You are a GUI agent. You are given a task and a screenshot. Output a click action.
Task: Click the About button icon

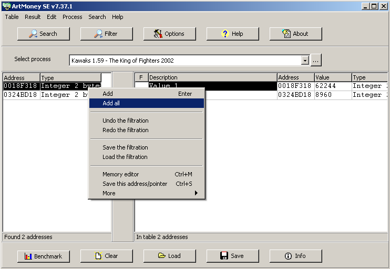[295, 34]
